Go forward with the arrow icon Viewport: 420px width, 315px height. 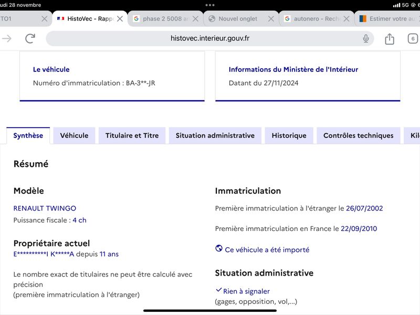[7, 38]
